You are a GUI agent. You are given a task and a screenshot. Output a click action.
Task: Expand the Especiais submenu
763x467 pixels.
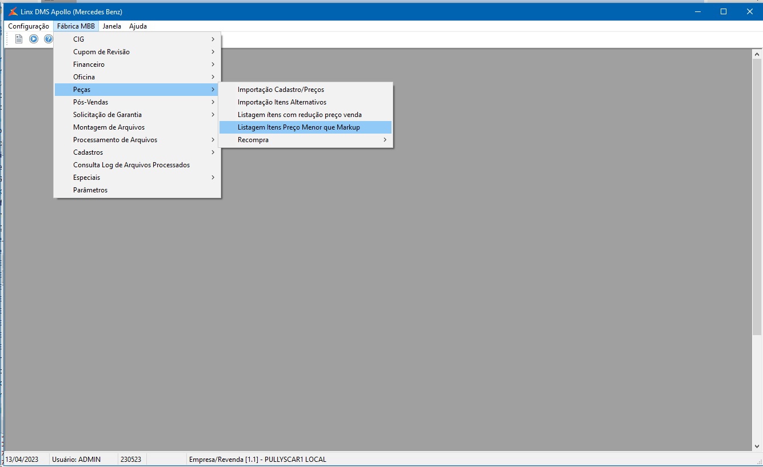click(x=137, y=178)
